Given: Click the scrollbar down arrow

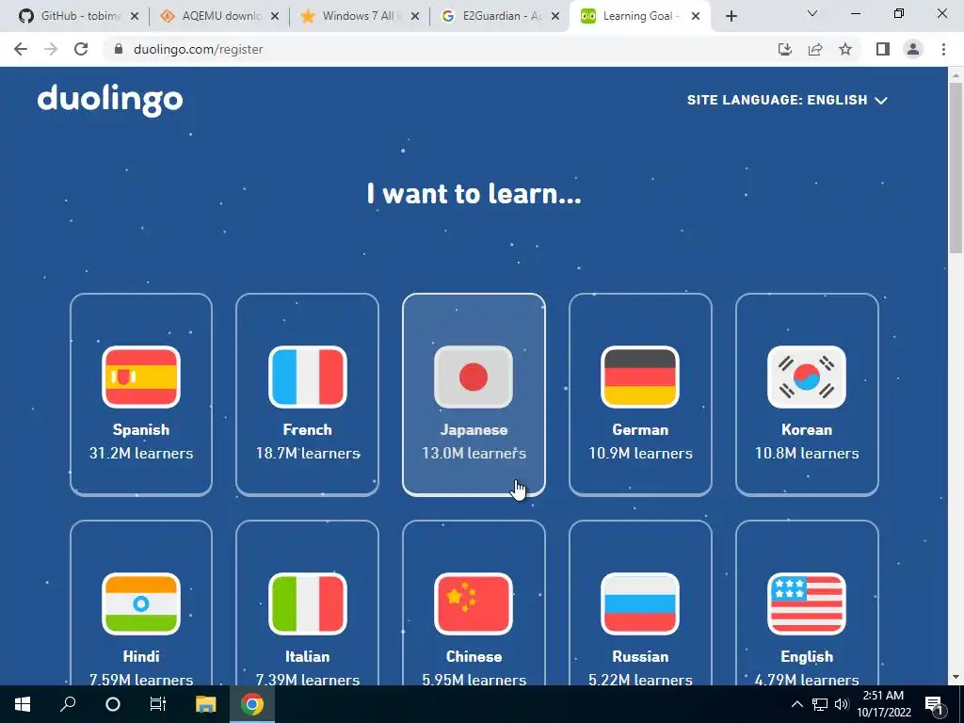Looking at the screenshot, I should (956, 677).
